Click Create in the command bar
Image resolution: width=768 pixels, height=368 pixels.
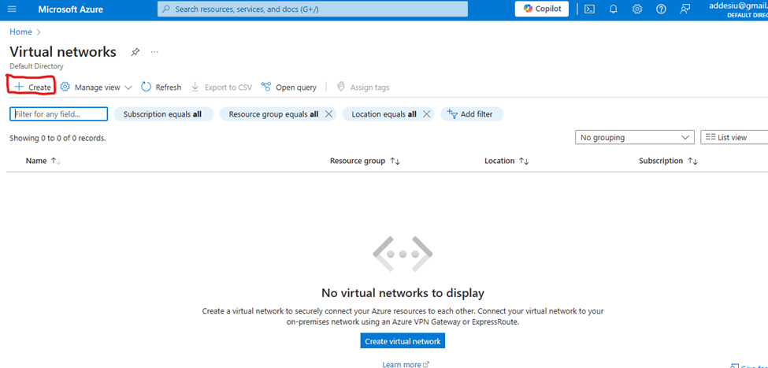[x=32, y=87]
